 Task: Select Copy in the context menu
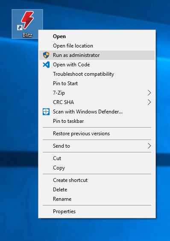coord(97,168)
